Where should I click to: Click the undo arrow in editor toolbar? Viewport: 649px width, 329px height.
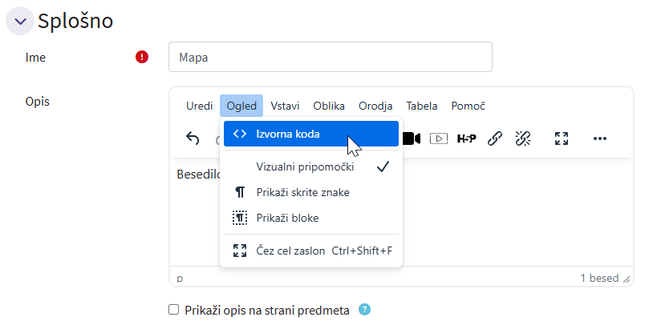click(193, 138)
